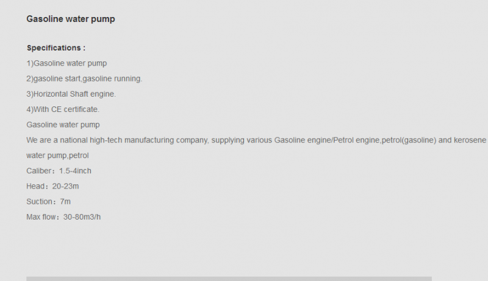Click the unnumbered 'Gasoline water pump' line under the certificate line
The image size is (488, 281).
click(x=63, y=125)
